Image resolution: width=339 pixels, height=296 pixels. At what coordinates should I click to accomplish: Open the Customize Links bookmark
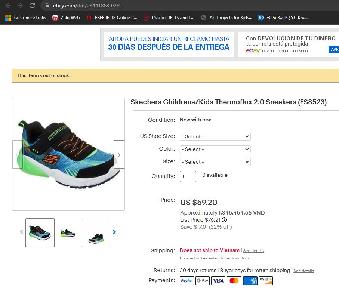pyautogui.click(x=25, y=18)
